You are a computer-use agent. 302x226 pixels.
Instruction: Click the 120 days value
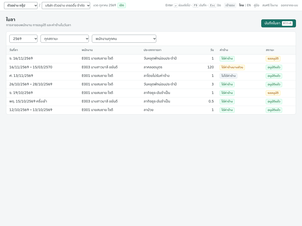click(x=210, y=67)
